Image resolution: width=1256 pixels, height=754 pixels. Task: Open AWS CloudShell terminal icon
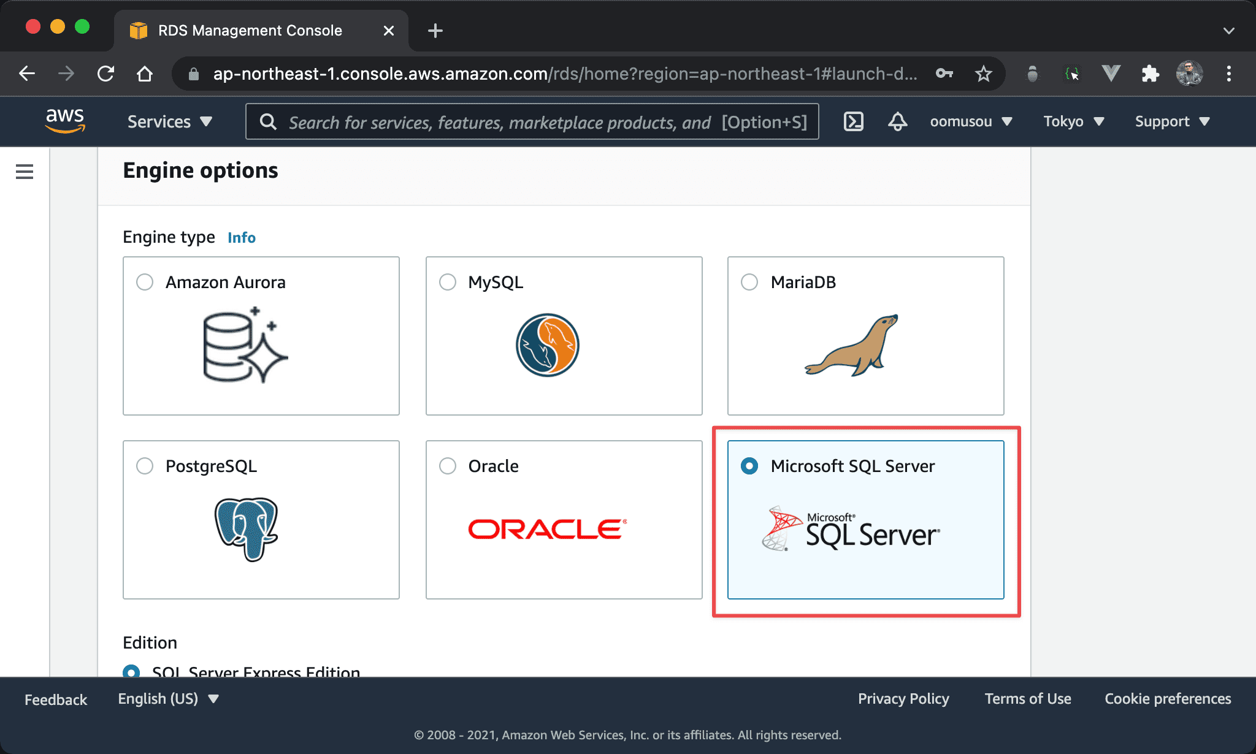click(x=854, y=121)
